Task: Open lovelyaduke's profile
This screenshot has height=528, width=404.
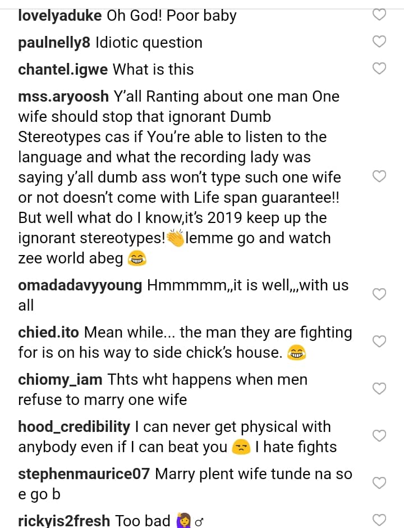Action: click(x=60, y=16)
